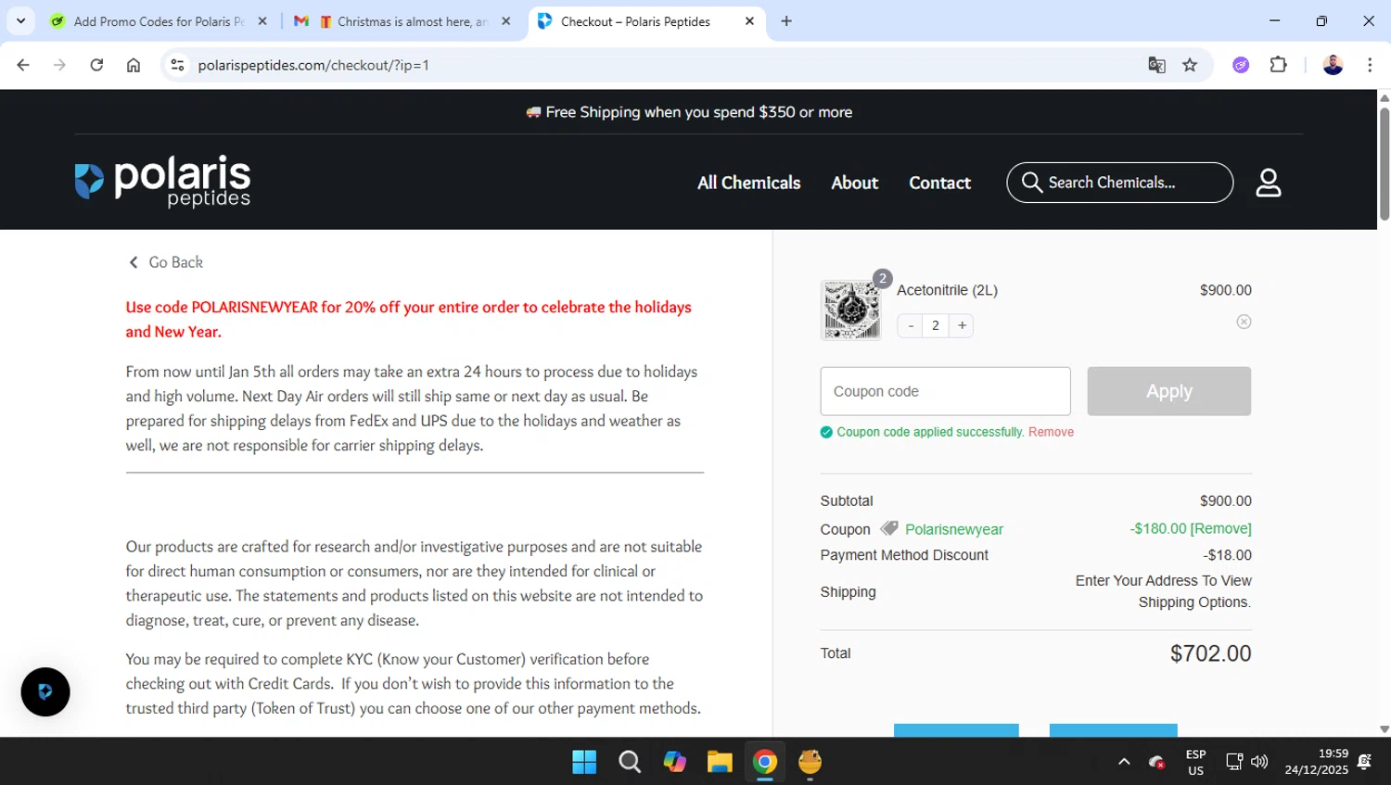Click the Free Shipping banner text

pyautogui.click(x=689, y=112)
